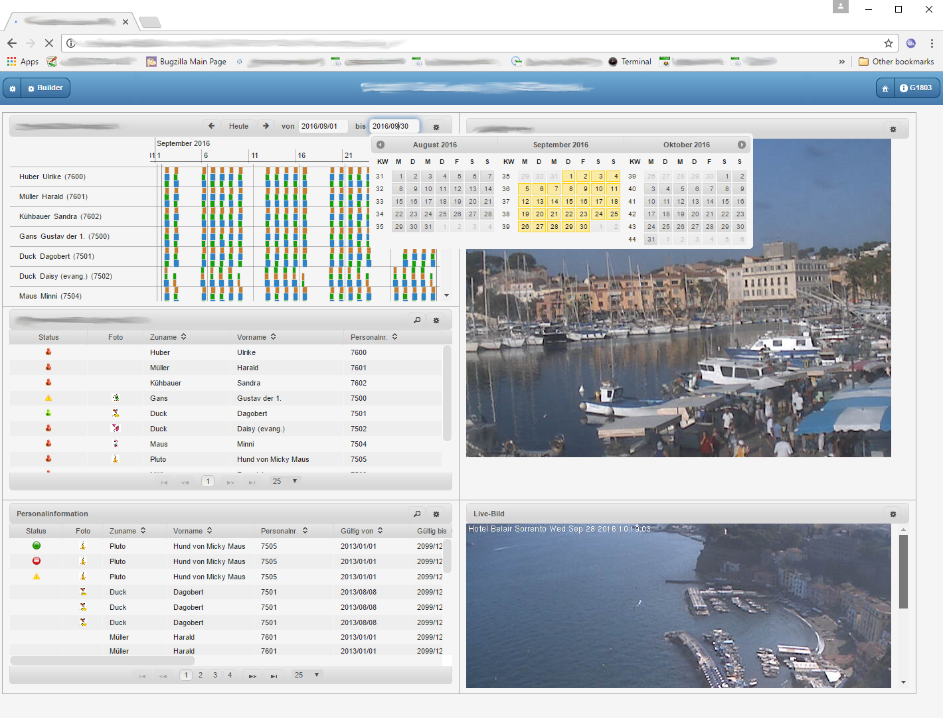Expand the hidden bookmarks chevron
The width and height of the screenshot is (943, 718).
(x=842, y=62)
